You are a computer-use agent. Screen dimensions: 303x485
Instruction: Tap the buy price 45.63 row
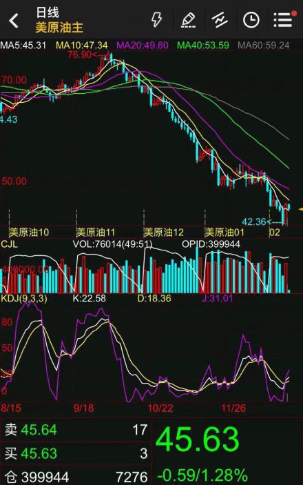[76, 453]
